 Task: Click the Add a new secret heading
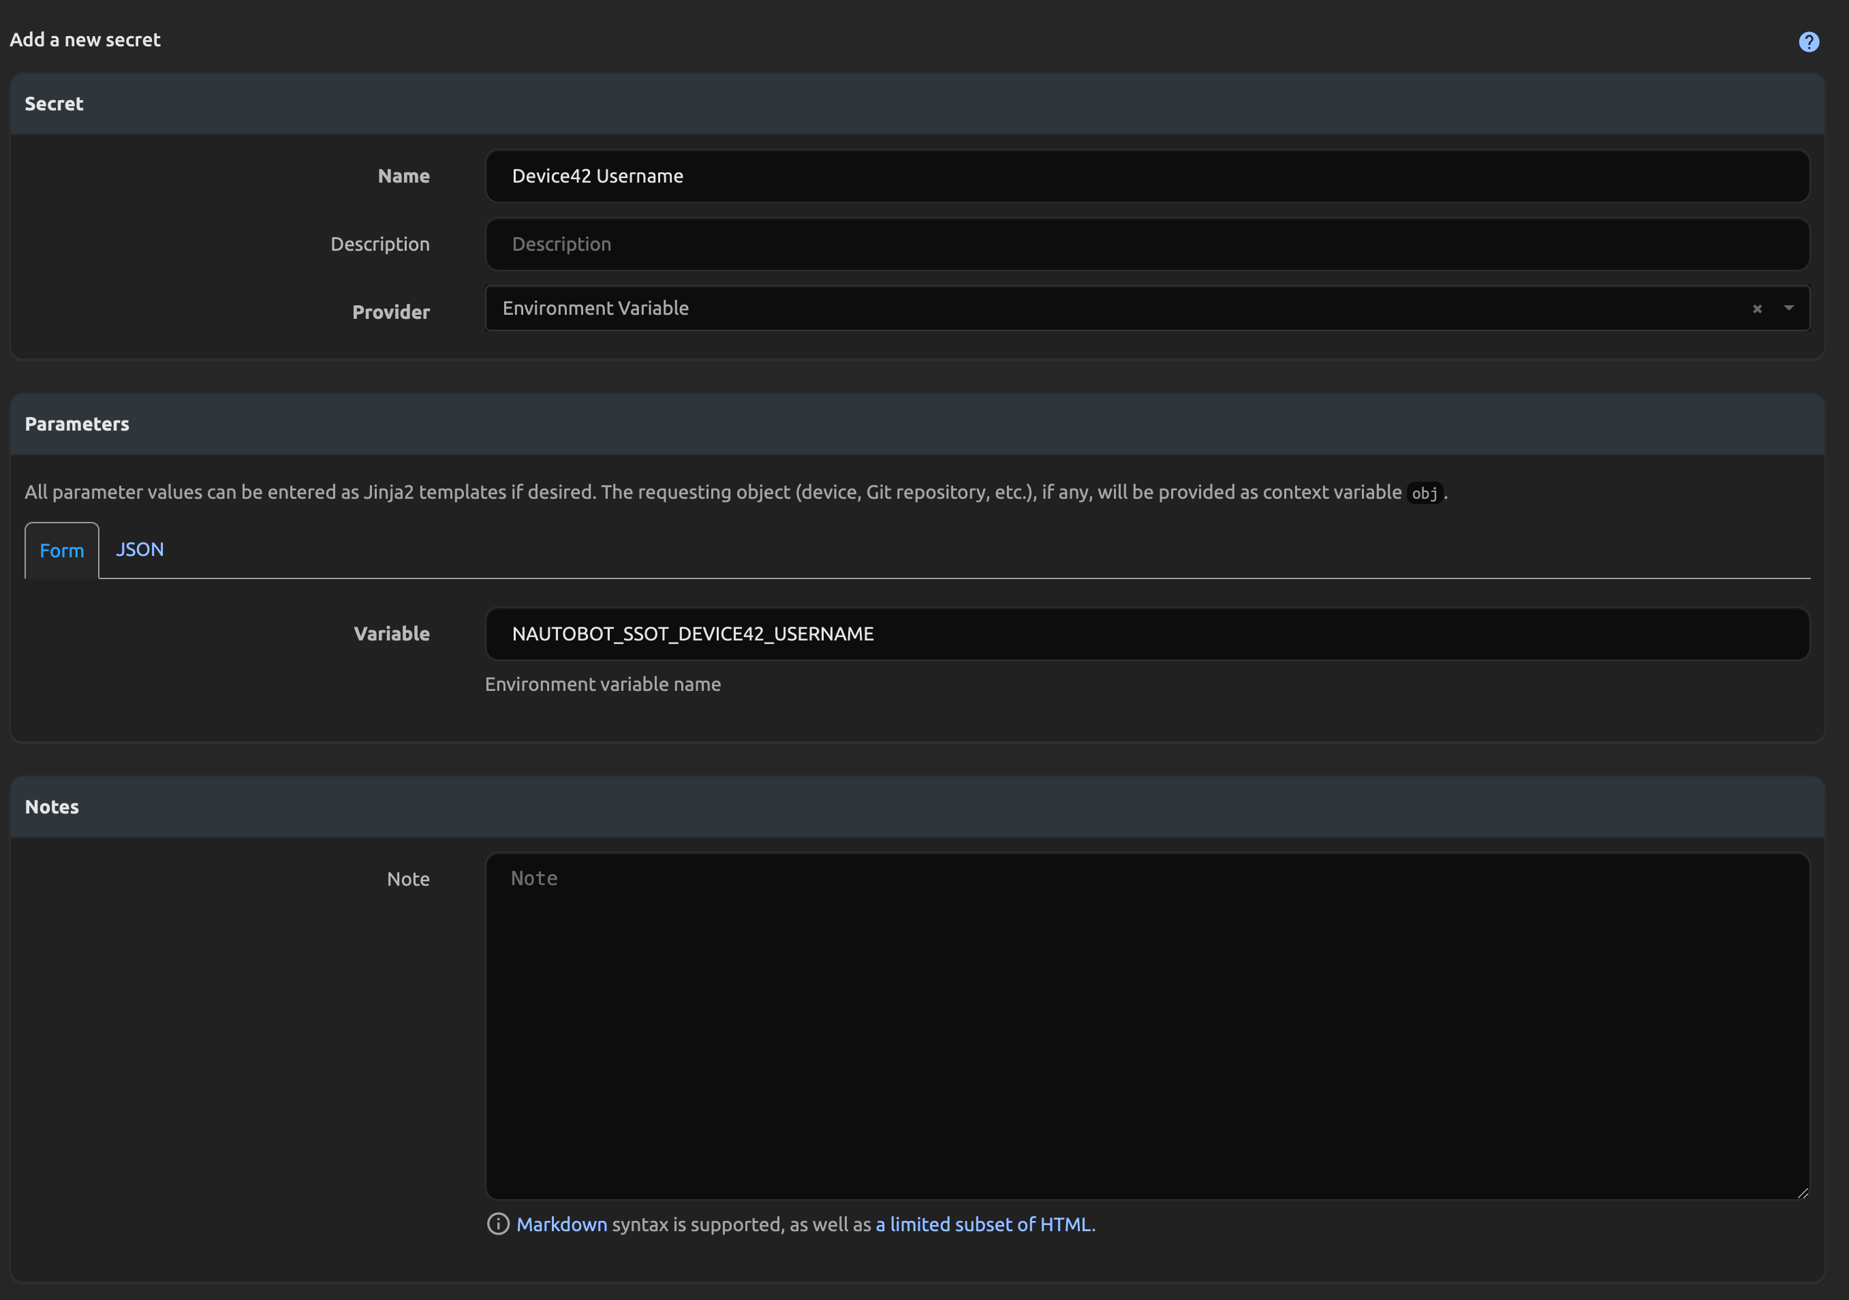click(84, 39)
